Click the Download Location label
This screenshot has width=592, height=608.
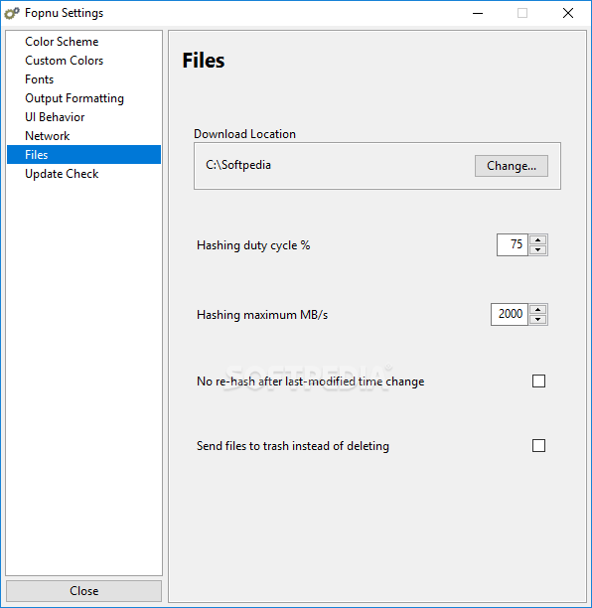coord(244,134)
